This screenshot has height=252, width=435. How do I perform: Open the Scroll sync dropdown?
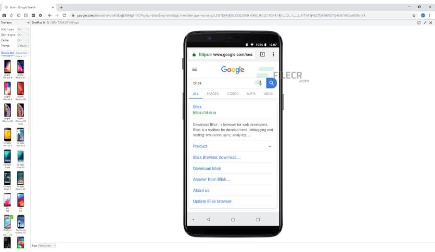(x=23, y=29)
